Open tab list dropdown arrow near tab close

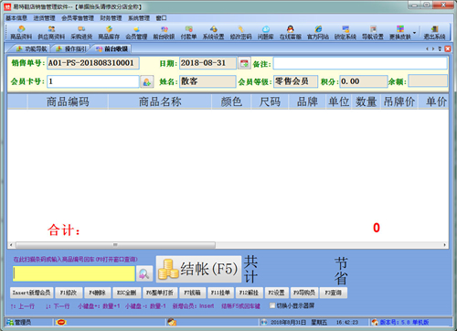click(440, 48)
